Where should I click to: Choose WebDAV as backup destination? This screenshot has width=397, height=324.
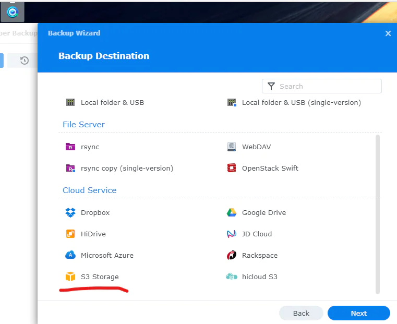[256, 147]
